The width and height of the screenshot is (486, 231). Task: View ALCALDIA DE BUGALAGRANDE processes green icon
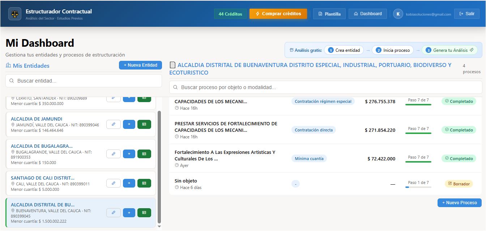tap(144, 154)
